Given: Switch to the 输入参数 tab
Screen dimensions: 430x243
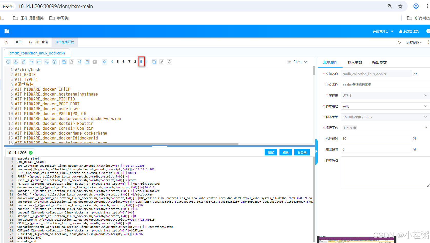Looking at the screenshot, I should (355, 62).
